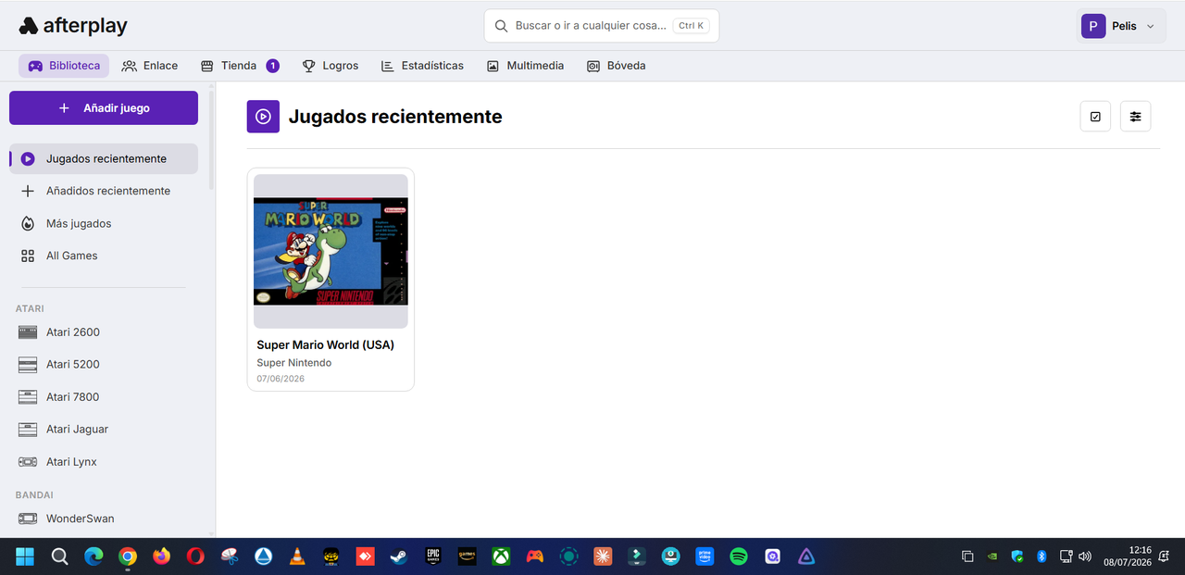This screenshot has height=575, width=1185.
Task: Select Jugados recientemente in the sidebar
Action: coord(104,158)
